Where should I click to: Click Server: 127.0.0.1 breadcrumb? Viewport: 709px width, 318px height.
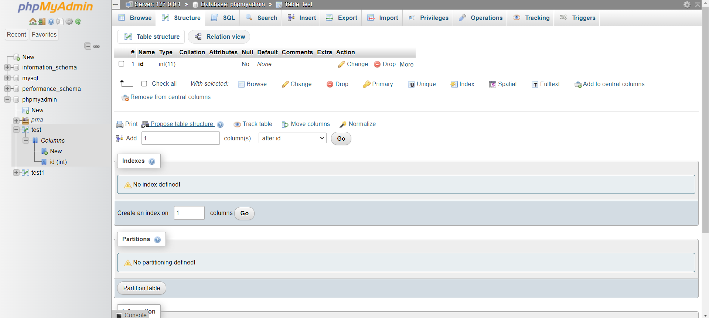(158, 4)
